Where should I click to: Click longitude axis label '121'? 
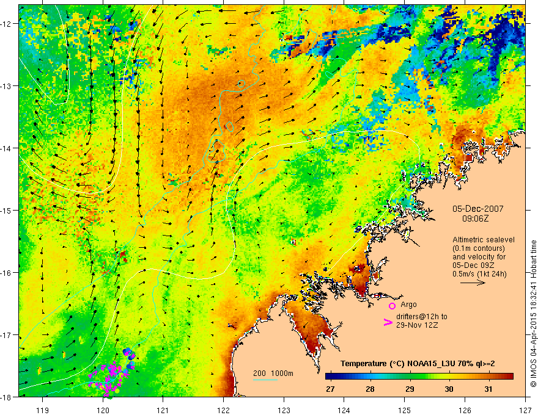point(163,410)
